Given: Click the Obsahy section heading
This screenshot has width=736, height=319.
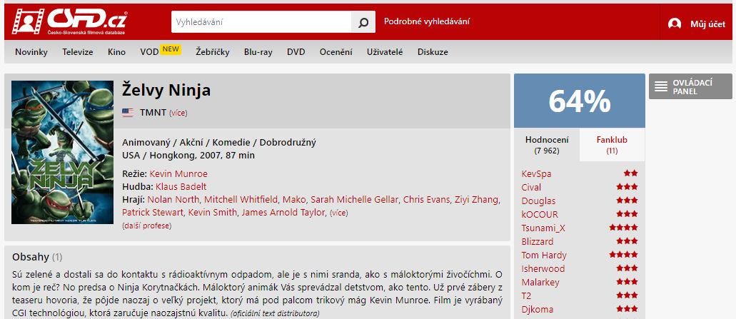Looking at the screenshot, I should [x=37, y=257].
